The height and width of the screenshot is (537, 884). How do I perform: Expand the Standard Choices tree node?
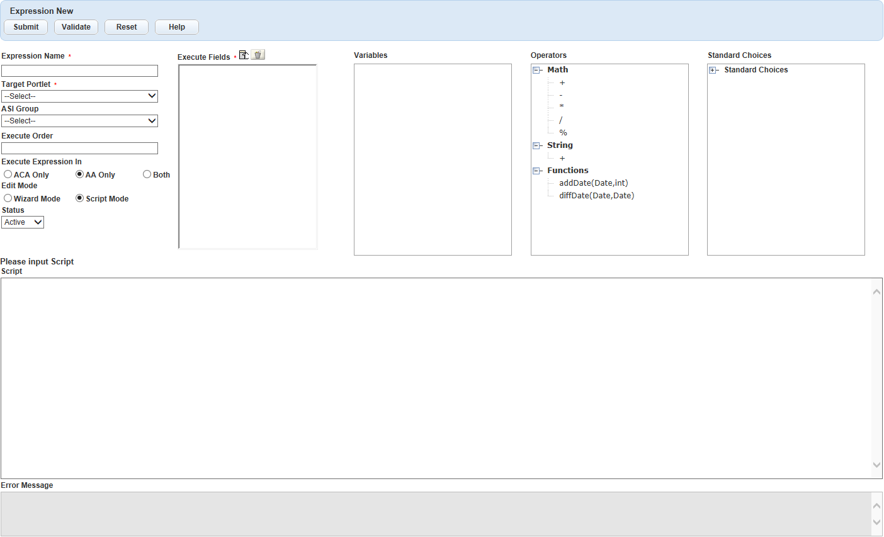click(x=713, y=71)
